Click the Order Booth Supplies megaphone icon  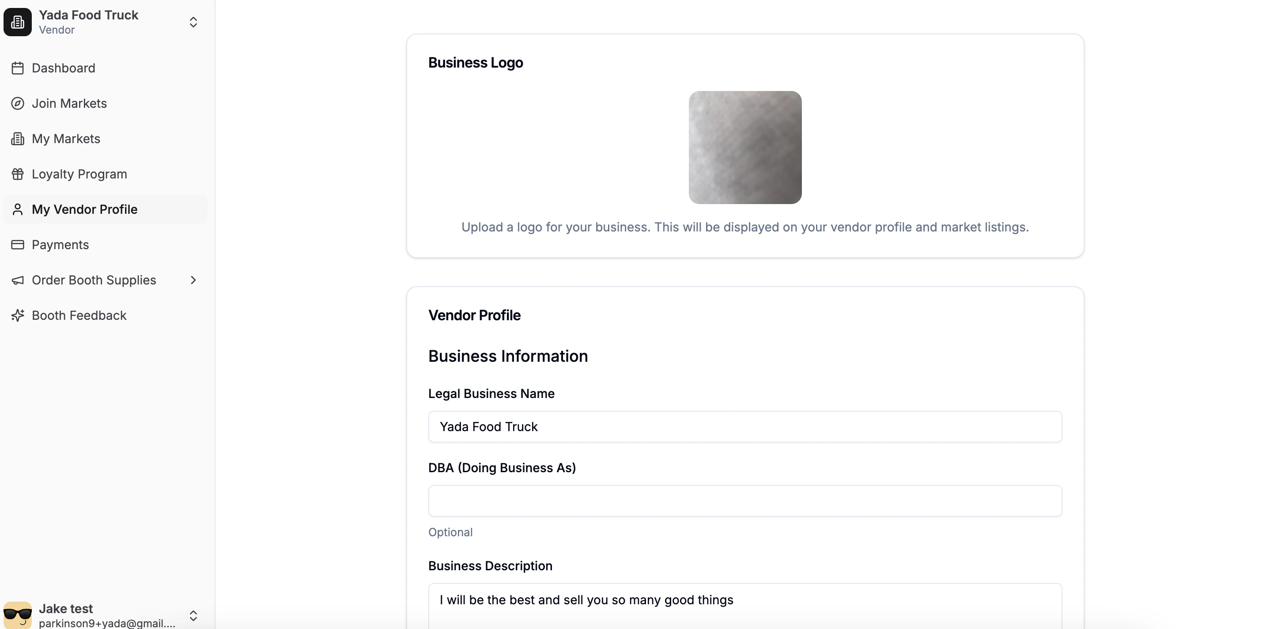(18, 280)
